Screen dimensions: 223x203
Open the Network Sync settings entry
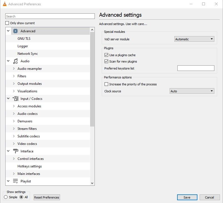28,54
